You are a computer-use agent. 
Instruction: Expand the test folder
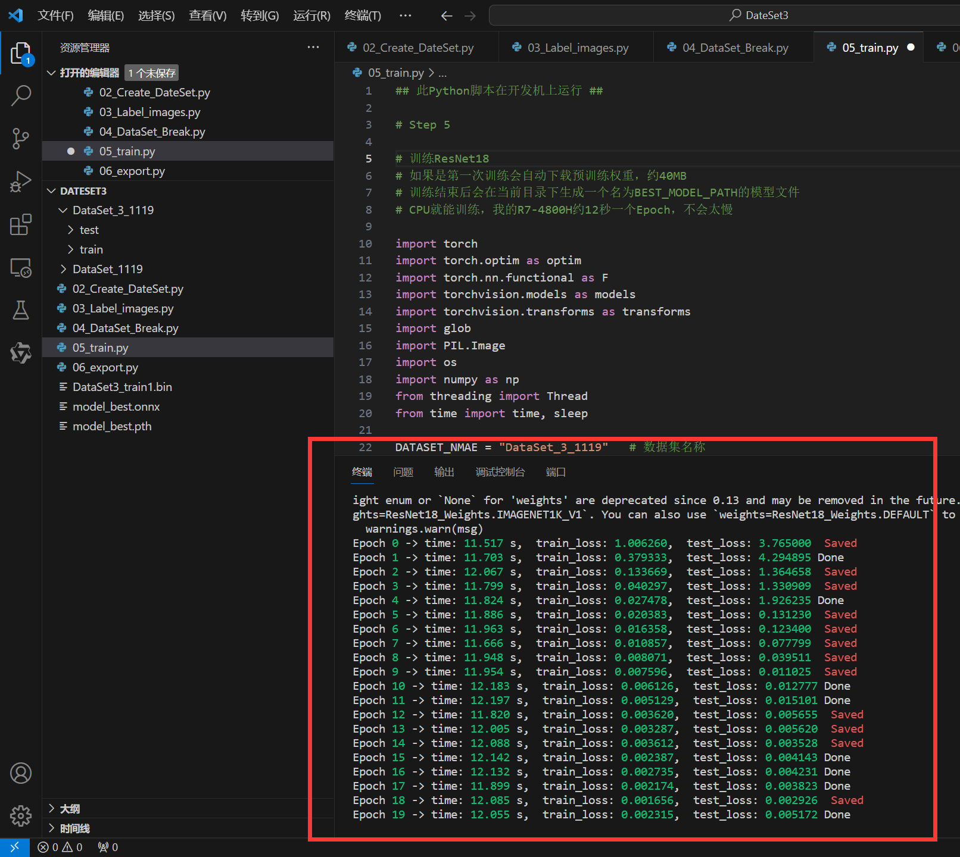pos(89,230)
